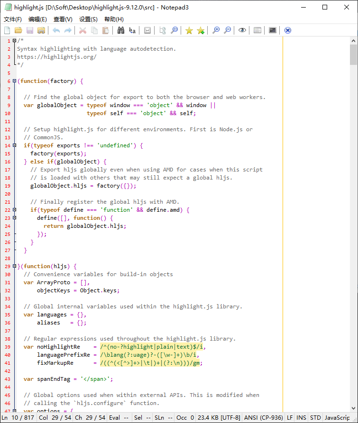
Task: Add to favorites with star-plus icon
Action: (x=201, y=30)
